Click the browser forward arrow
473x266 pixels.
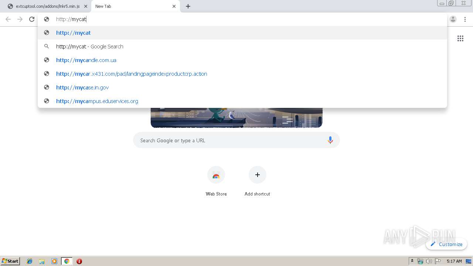20,19
